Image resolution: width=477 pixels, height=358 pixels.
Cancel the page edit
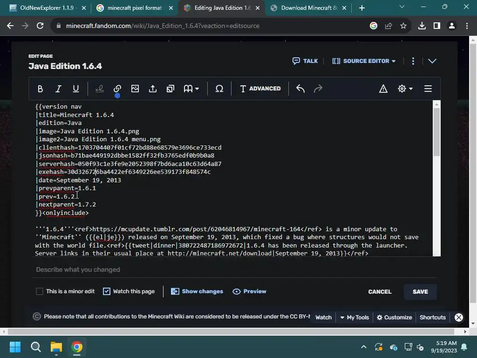(380, 292)
